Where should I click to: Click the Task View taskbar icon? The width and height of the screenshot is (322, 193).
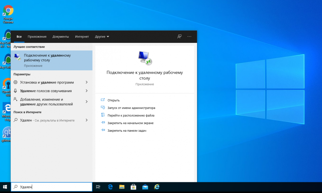98,187
